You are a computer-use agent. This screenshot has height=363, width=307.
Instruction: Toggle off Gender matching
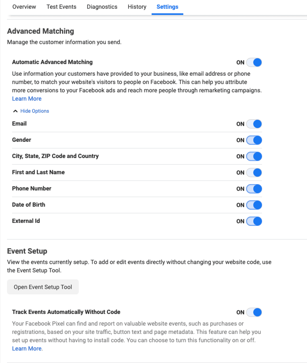(x=254, y=140)
